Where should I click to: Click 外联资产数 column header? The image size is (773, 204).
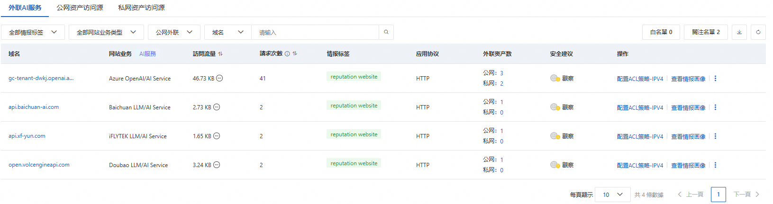point(497,54)
